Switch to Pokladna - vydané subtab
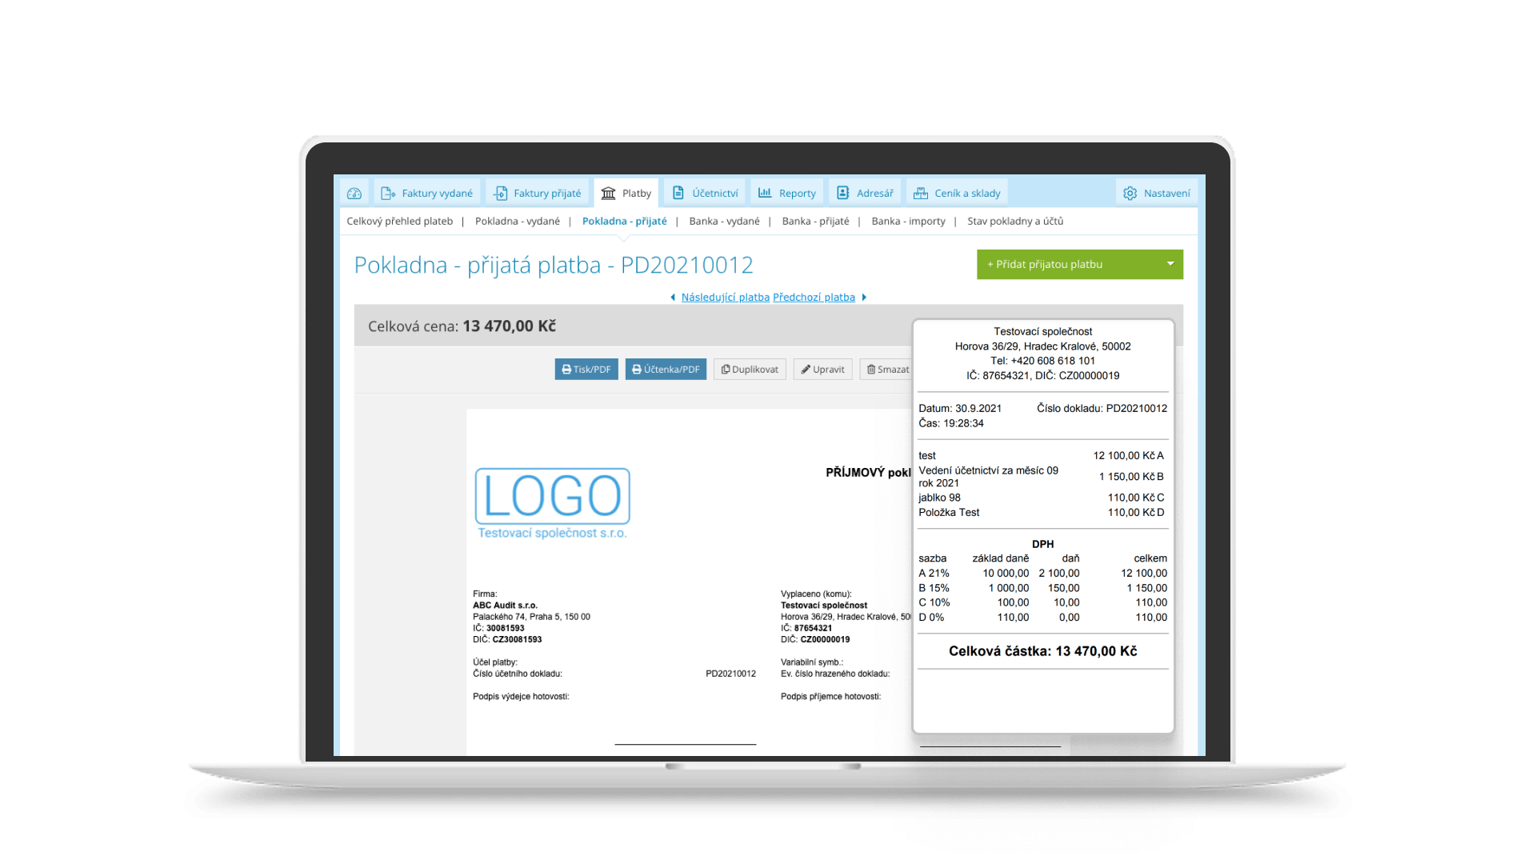Viewport: 1536px width, 864px height. click(x=517, y=222)
